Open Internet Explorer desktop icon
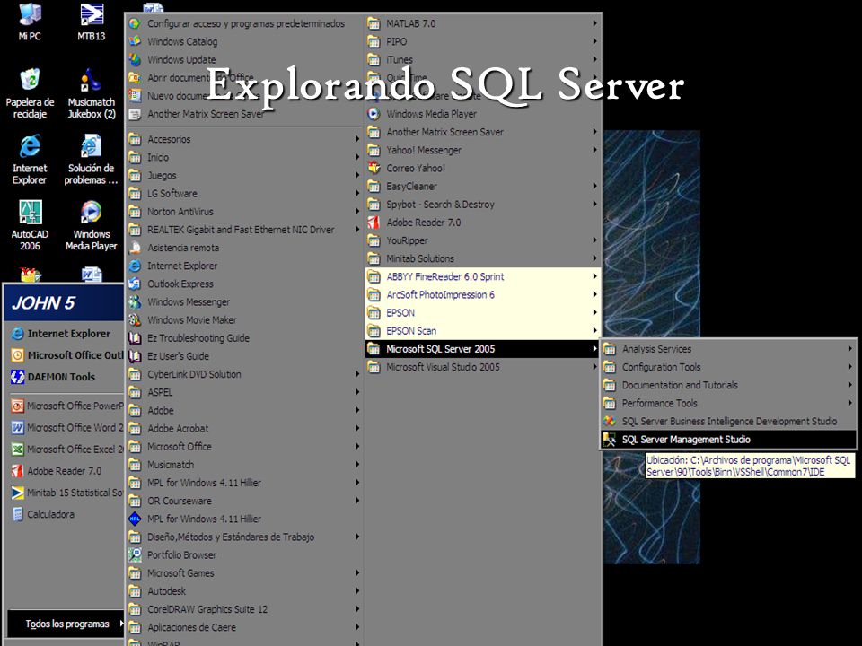The height and width of the screenshot is (646, 862). 30,160
